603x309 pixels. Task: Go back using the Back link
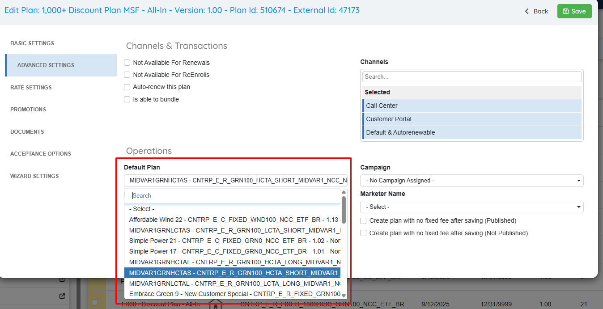click(x=536, y=11)
